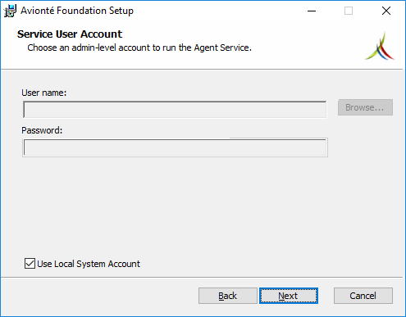Screen dimensions: 406x317
Task: Click the Service User Account heading
Action: pos(70,34)
